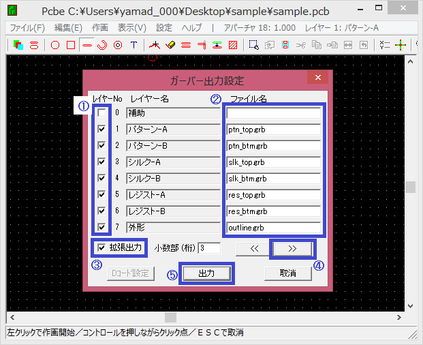
Task: Click the green-bar layer move tool icon
Action: (217, 45)
